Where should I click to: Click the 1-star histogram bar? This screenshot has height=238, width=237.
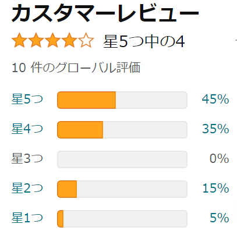(122, 219)
